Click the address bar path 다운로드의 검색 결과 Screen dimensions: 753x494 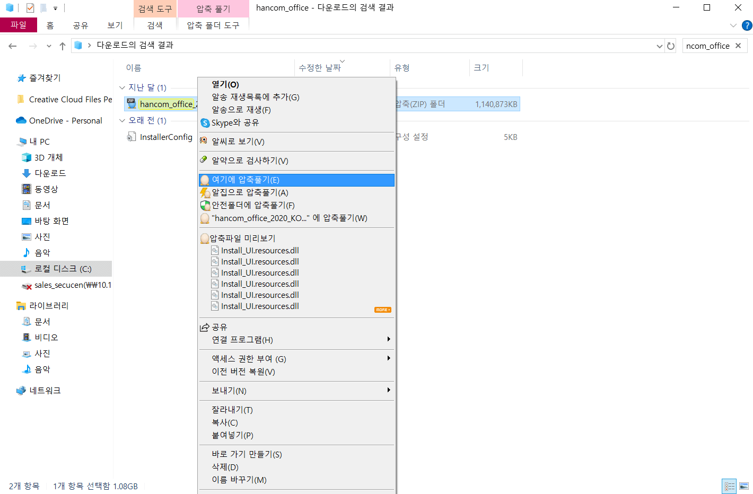tap(135, 46)
